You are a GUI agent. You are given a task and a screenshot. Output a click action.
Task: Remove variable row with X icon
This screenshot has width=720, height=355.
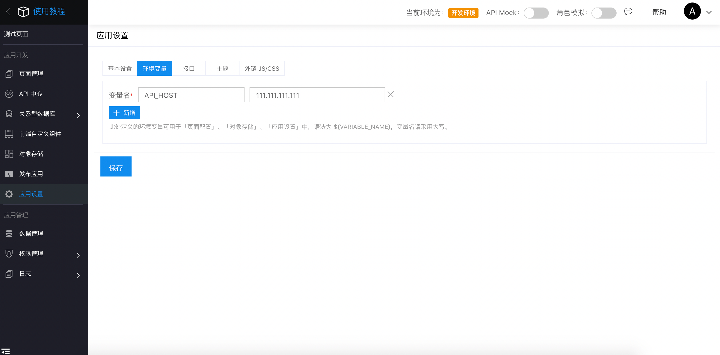tap(390, 94)
